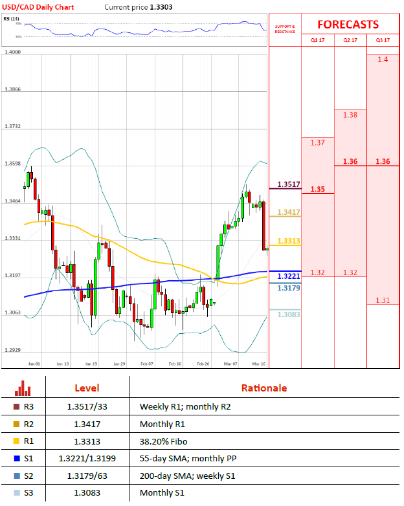Click the Support & Resistance header

285,29
